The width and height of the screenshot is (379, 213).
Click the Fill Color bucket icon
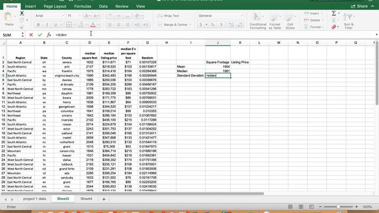[81, 25]
